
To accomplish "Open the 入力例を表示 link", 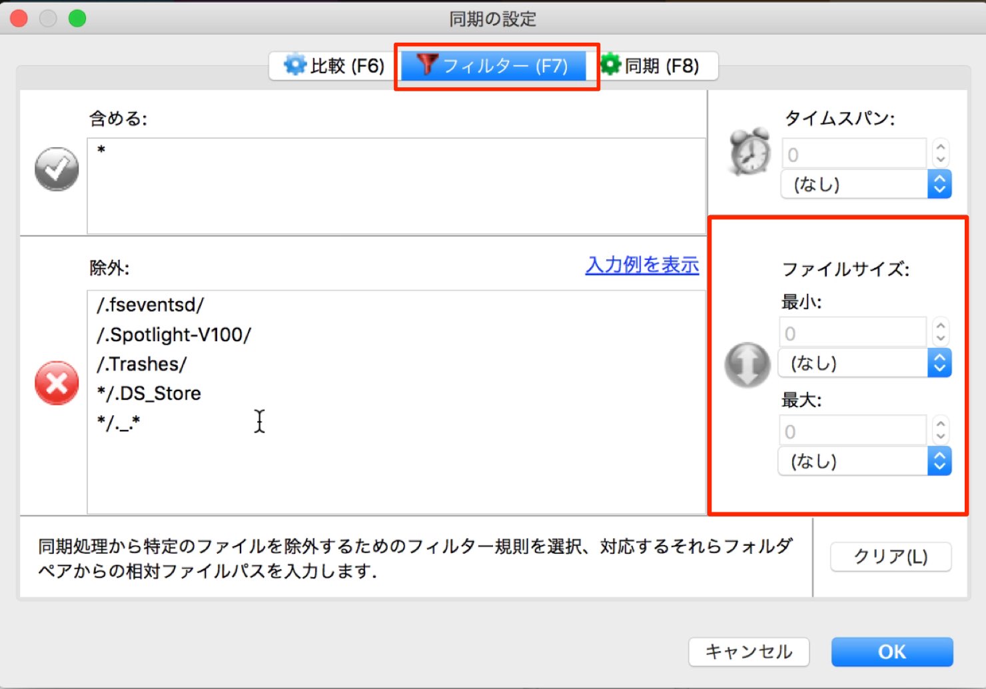I will pyautogui.click(x=642, y=265).
